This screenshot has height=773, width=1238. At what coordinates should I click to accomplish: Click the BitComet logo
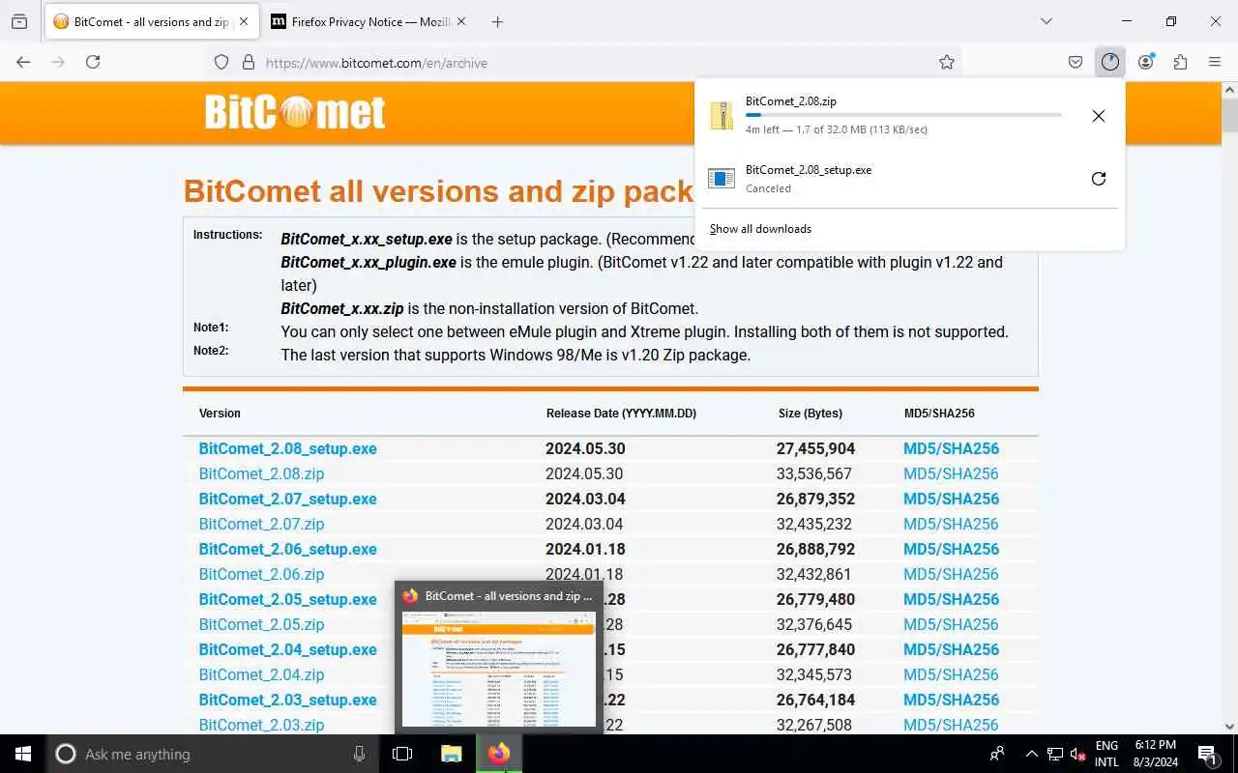pos(295,113)
